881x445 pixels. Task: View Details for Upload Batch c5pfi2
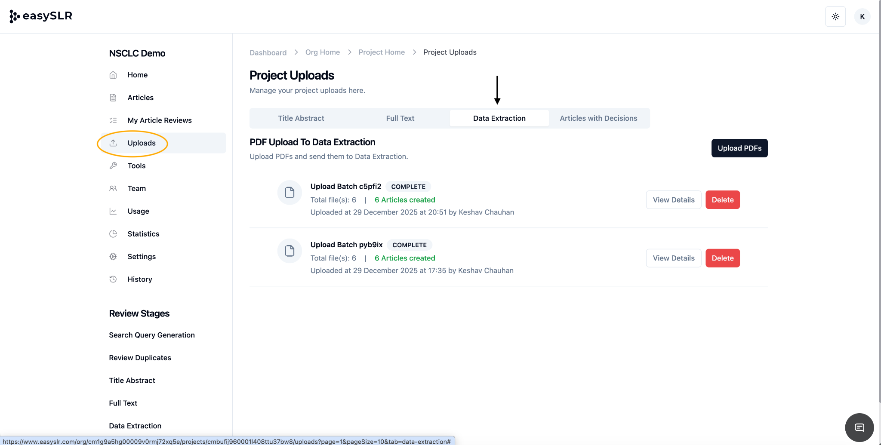point(673,199)
